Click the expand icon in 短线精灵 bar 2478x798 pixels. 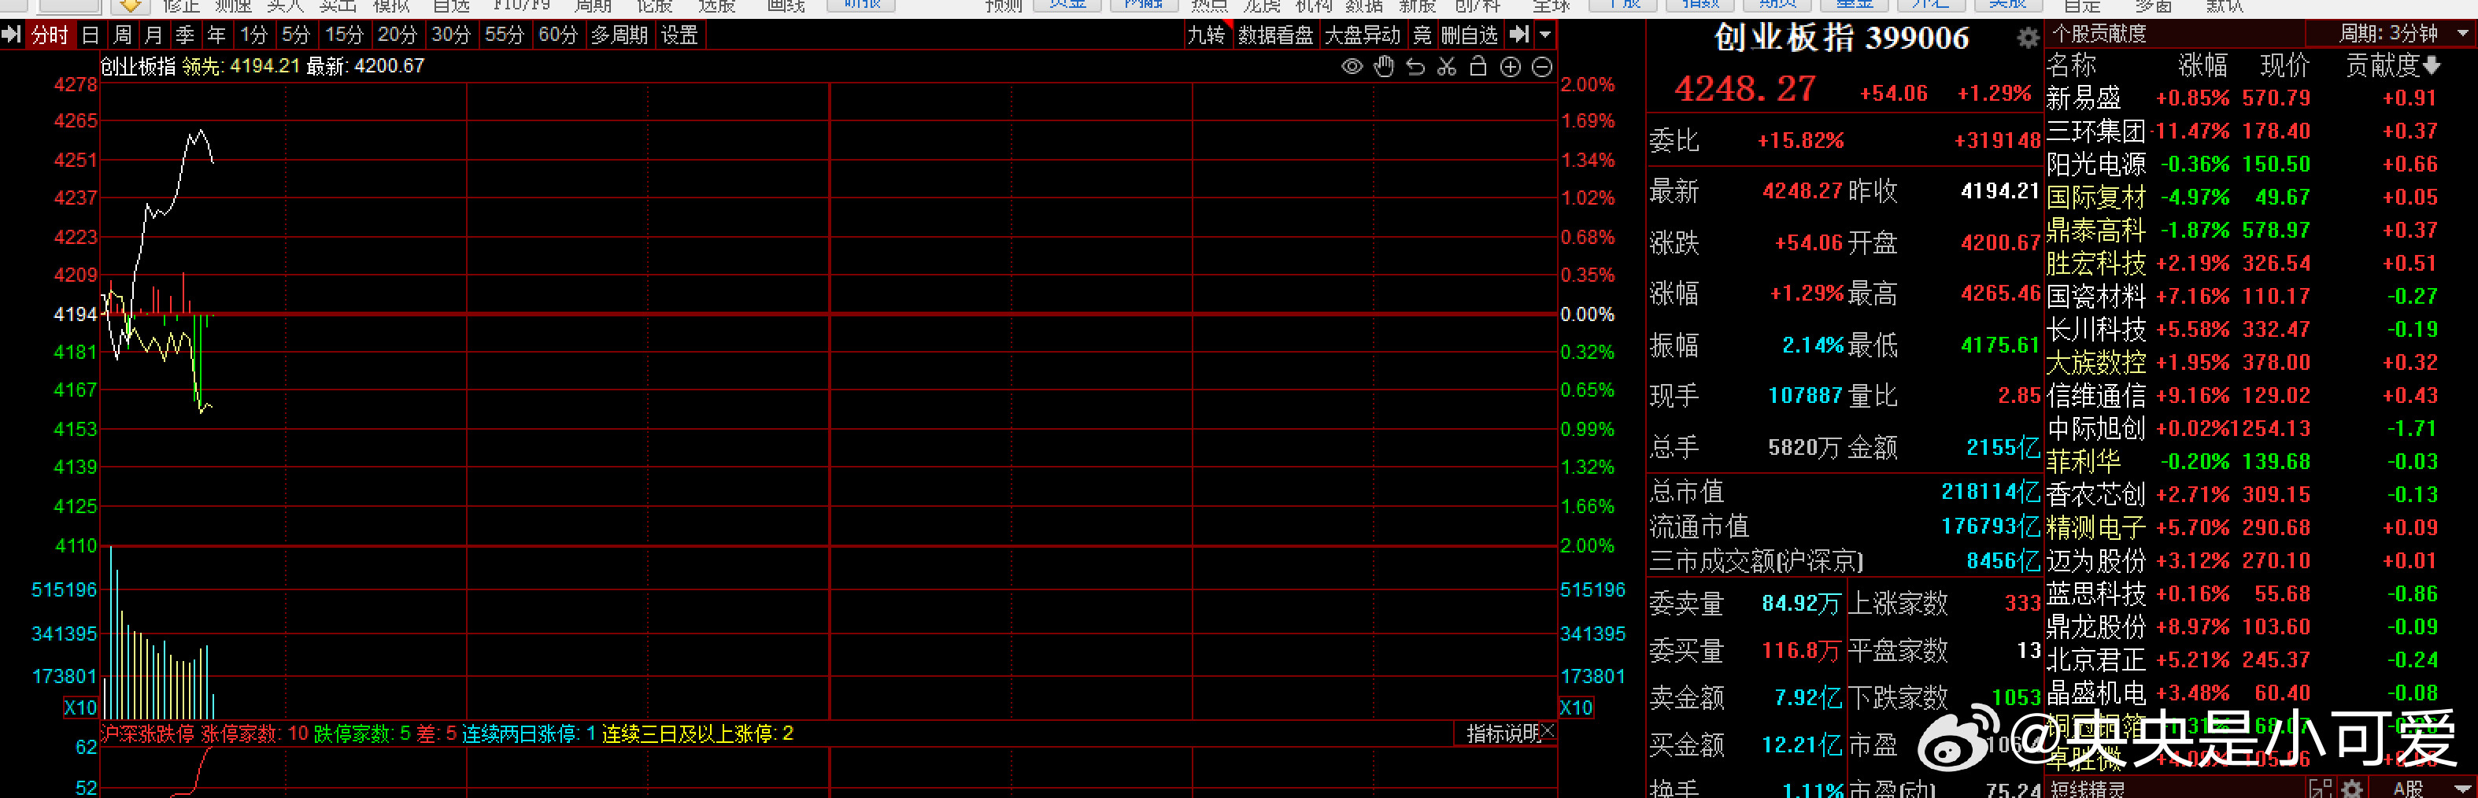point(2321,789)
